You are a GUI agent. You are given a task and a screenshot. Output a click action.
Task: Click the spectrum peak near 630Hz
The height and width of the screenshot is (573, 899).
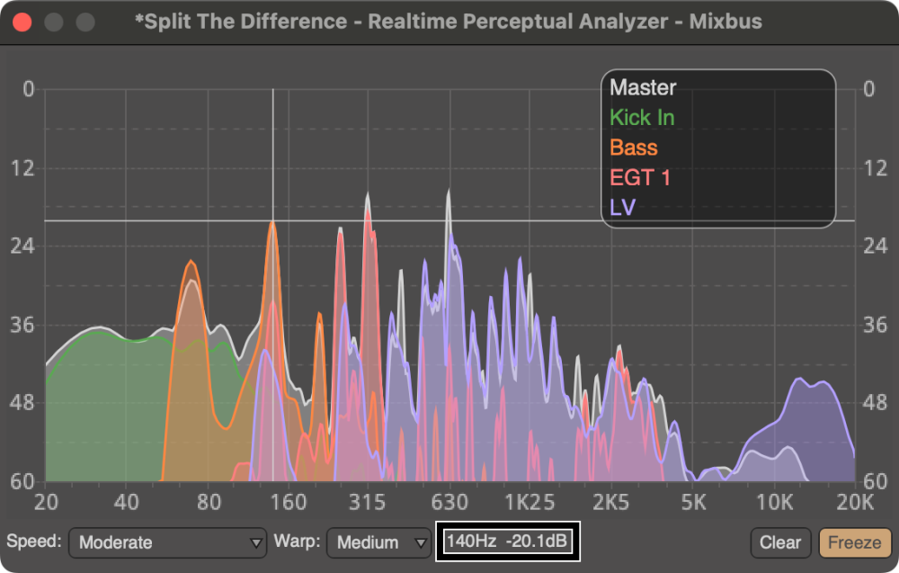449,189
